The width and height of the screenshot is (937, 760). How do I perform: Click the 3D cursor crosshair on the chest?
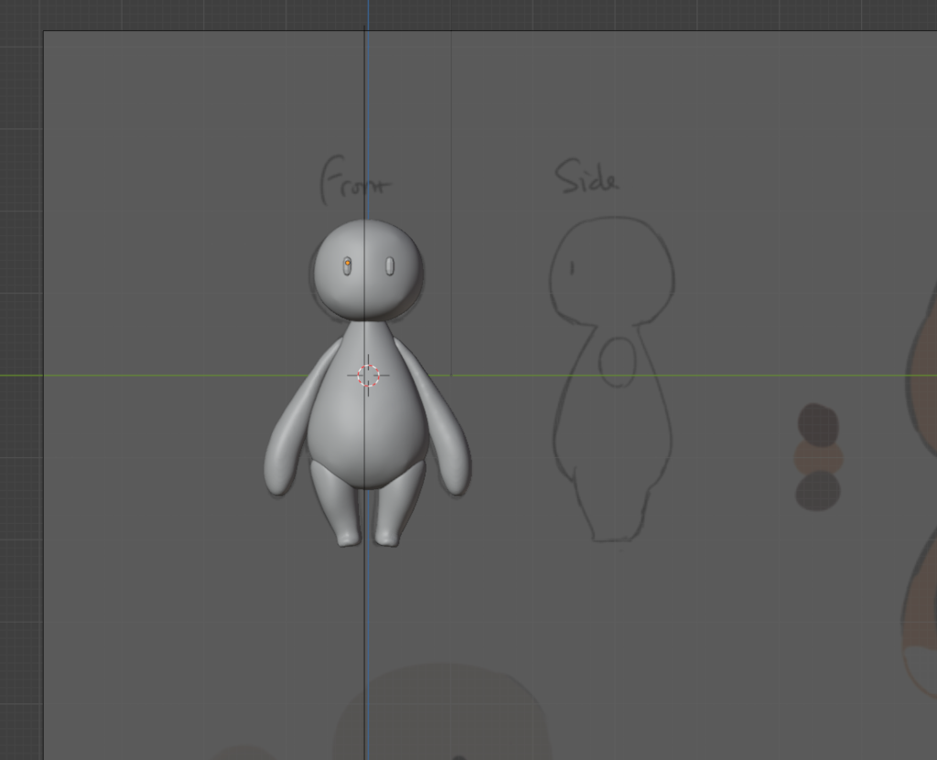coord(368,375)
